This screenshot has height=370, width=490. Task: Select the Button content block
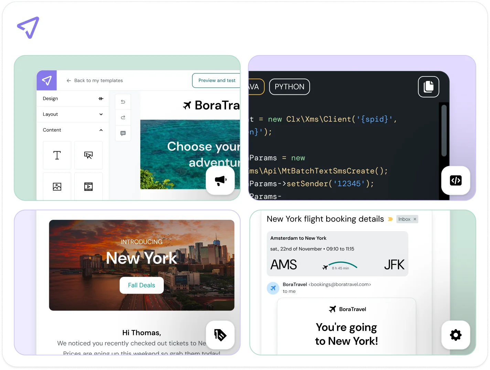click(88, 155)
